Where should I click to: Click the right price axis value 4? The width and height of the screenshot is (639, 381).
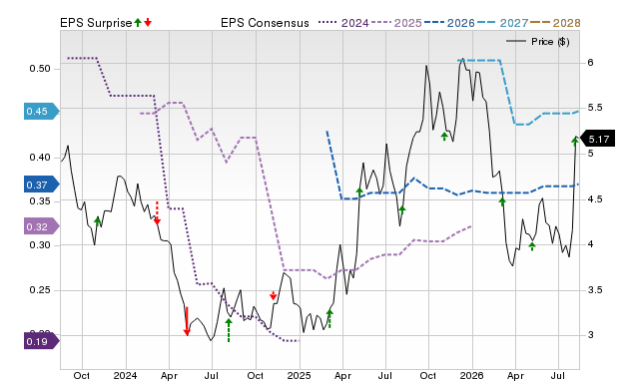[x=590, y=244]
